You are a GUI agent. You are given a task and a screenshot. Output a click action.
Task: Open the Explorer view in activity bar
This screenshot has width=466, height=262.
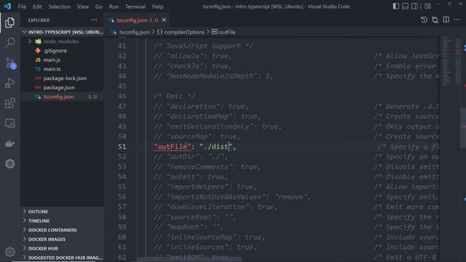(9, 23)
